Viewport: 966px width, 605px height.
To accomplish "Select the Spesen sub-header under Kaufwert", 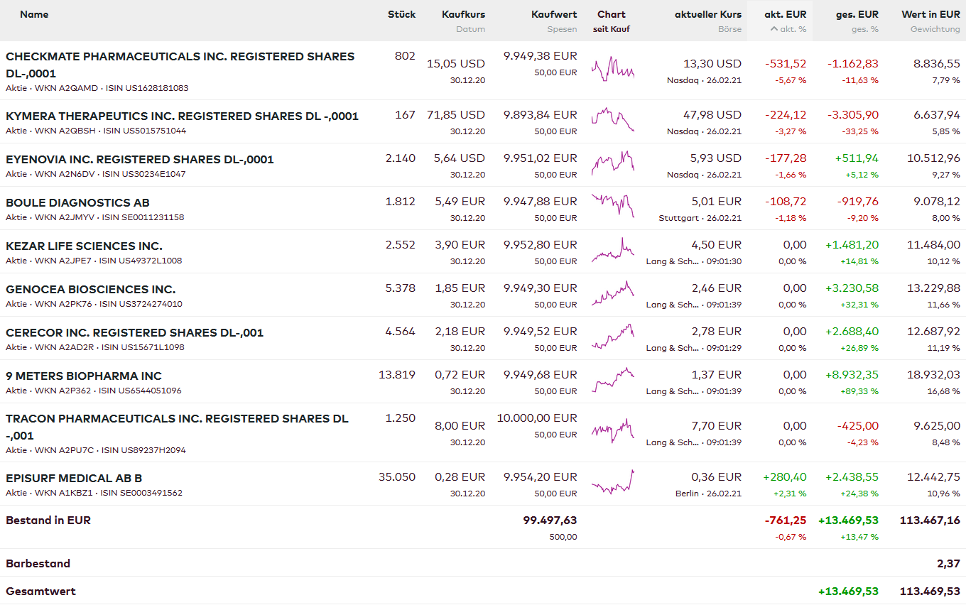I will (x=562, y=29).
